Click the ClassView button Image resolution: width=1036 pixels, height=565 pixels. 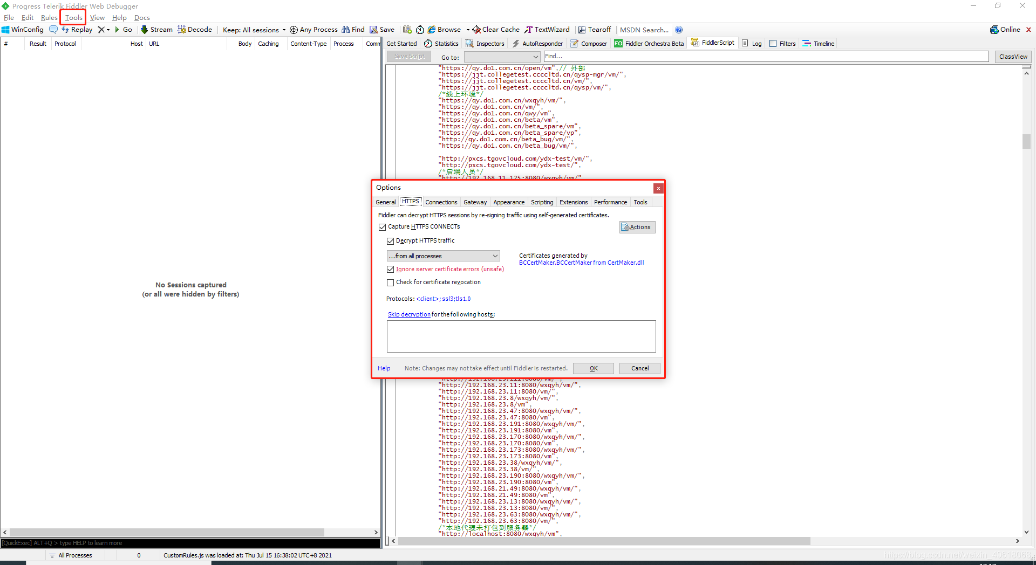(1013, 57)
